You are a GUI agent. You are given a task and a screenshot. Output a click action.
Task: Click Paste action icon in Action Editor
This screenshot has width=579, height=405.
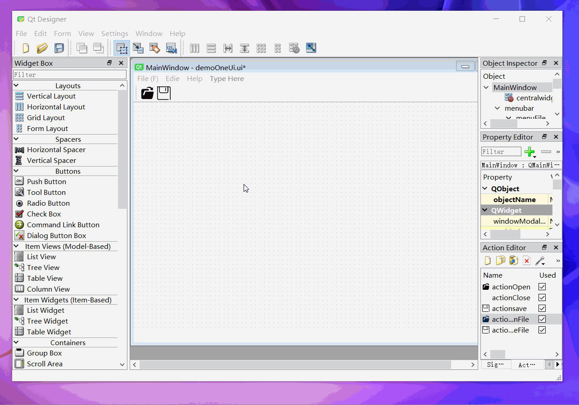(514, 261)
